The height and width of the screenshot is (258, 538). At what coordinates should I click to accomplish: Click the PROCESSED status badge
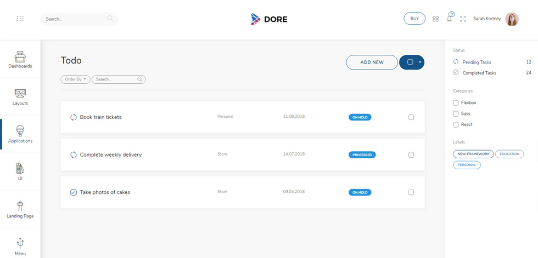pos(362,155)
